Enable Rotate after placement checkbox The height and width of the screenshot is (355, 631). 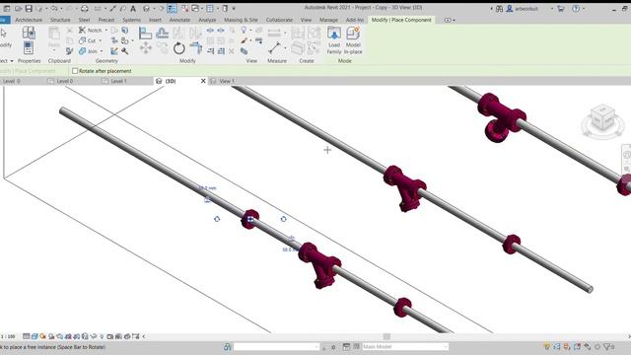(x=75, y=71)
